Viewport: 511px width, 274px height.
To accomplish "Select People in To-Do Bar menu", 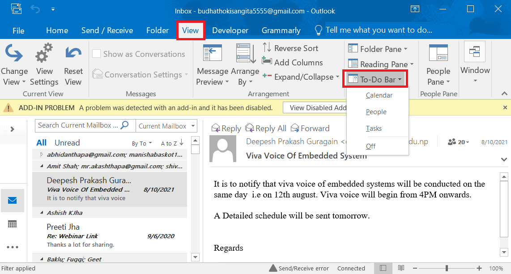I will click(377, 112).
